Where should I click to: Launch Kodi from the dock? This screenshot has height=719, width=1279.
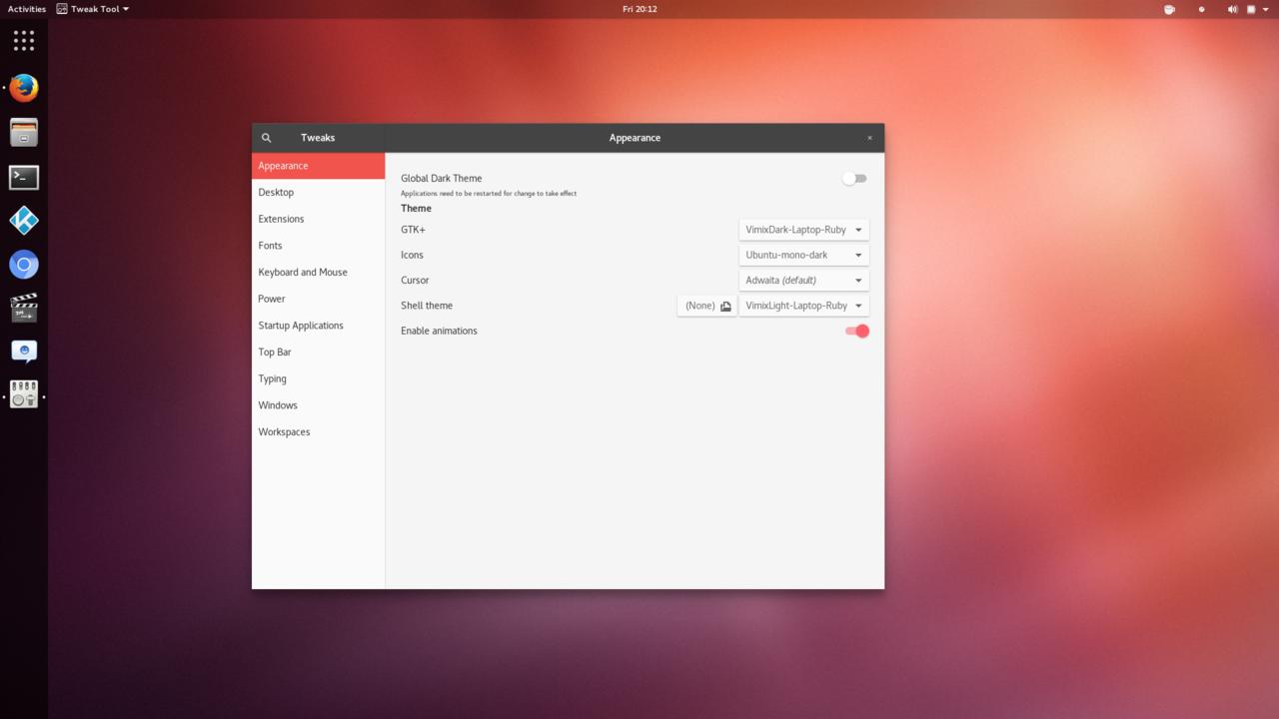click(24, 221)
